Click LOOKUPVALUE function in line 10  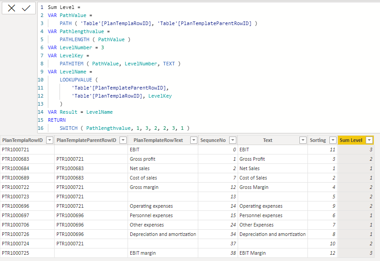(76, 80)
